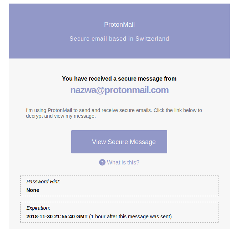This screenshot has height=229, width=247.
Task: Open the "What is this?" link
Action: tap(123, 163)
